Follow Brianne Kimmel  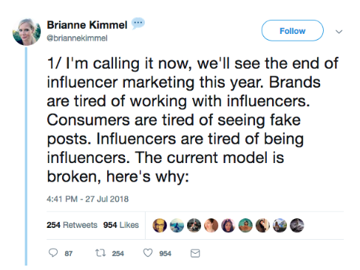tap(293, 31)
